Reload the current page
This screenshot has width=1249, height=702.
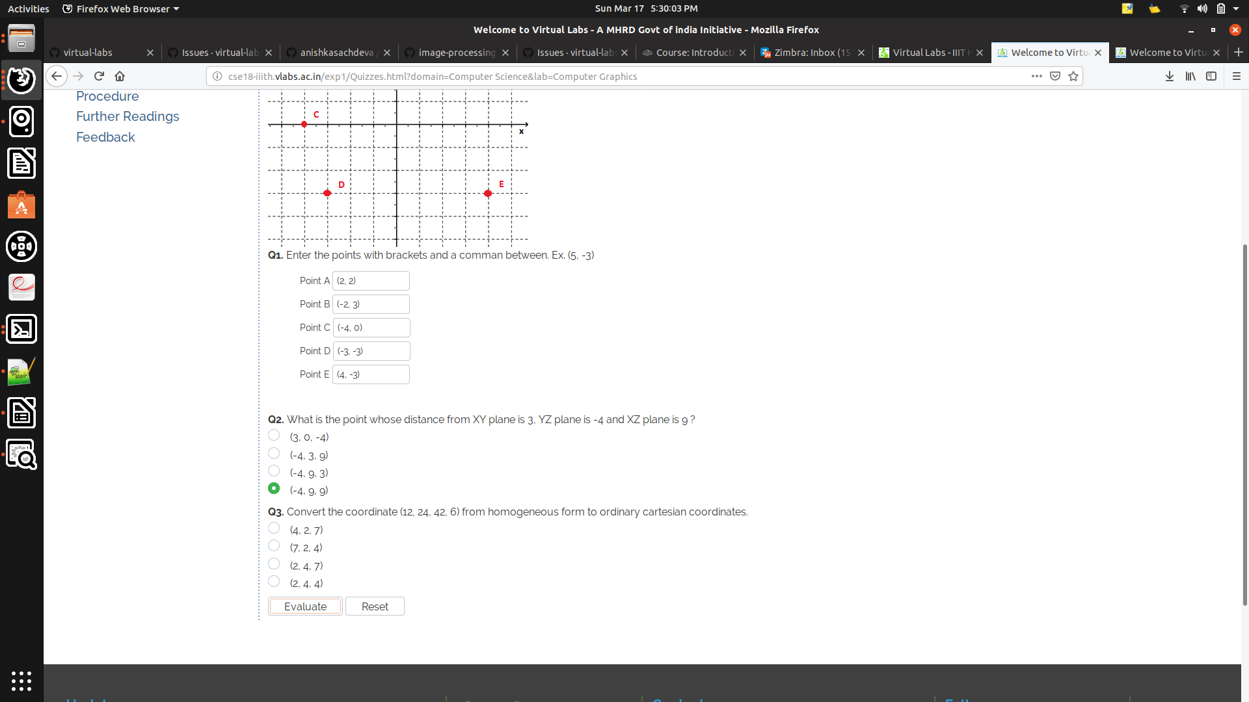tap(99, 76)
